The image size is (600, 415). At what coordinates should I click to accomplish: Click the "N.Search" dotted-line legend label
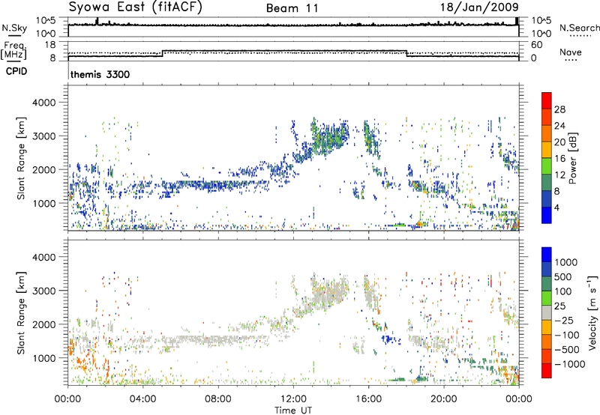pos(580,28)
